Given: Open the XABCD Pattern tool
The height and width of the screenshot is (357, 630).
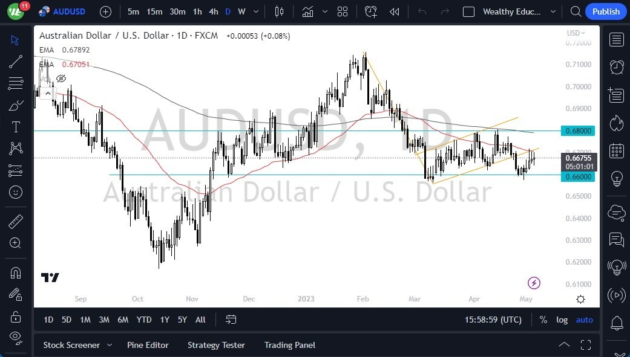Looking at the screenshot, I should (15, 149).
